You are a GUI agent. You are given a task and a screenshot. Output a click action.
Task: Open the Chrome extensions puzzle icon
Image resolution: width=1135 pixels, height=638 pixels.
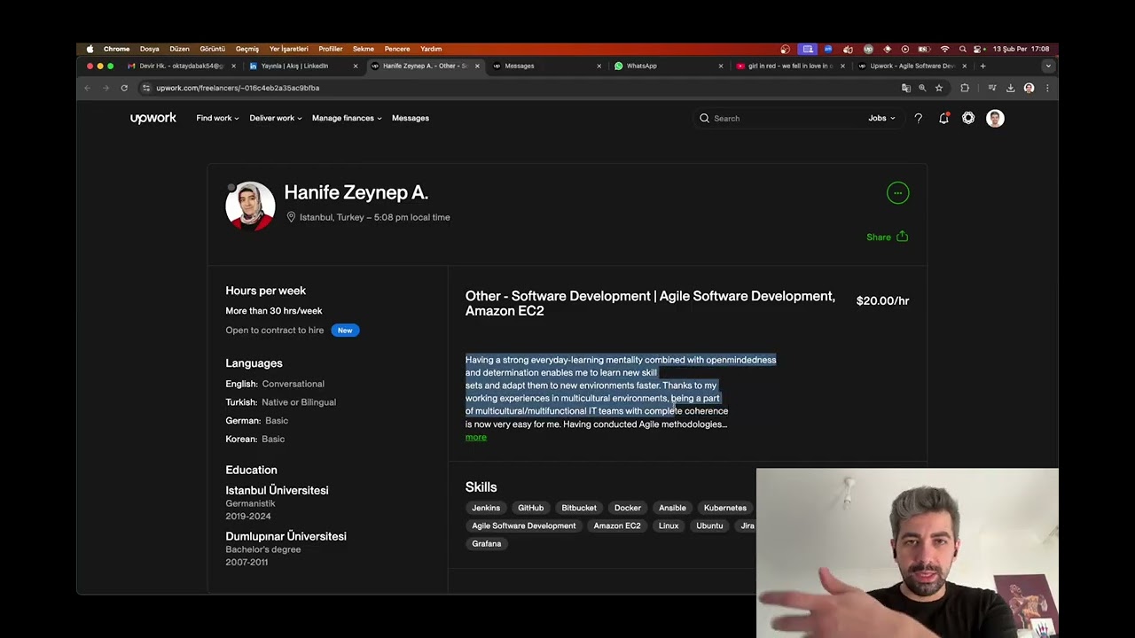click(965, 88)
